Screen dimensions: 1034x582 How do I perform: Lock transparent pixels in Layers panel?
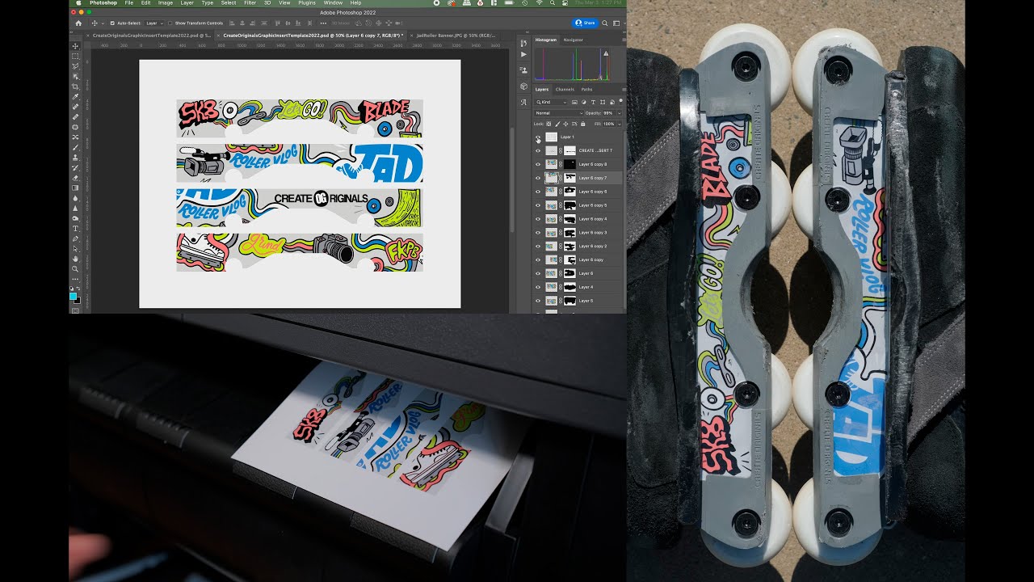click(x=549, y=124)
